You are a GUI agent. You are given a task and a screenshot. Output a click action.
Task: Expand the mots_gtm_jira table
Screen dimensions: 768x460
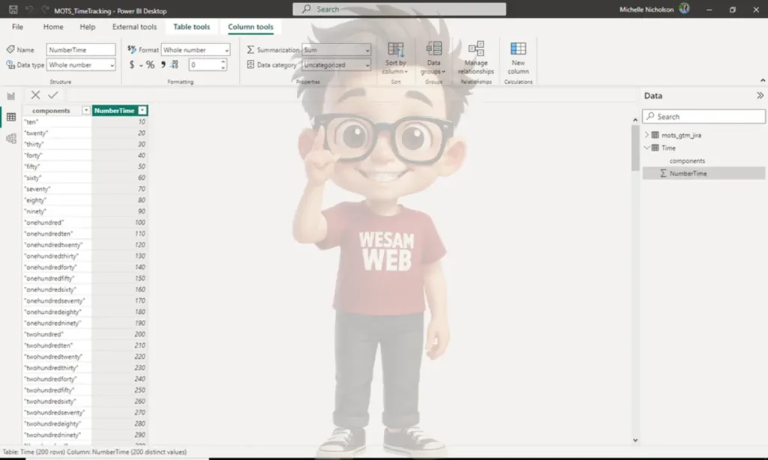pyautogui.click(x=647, y=136)
